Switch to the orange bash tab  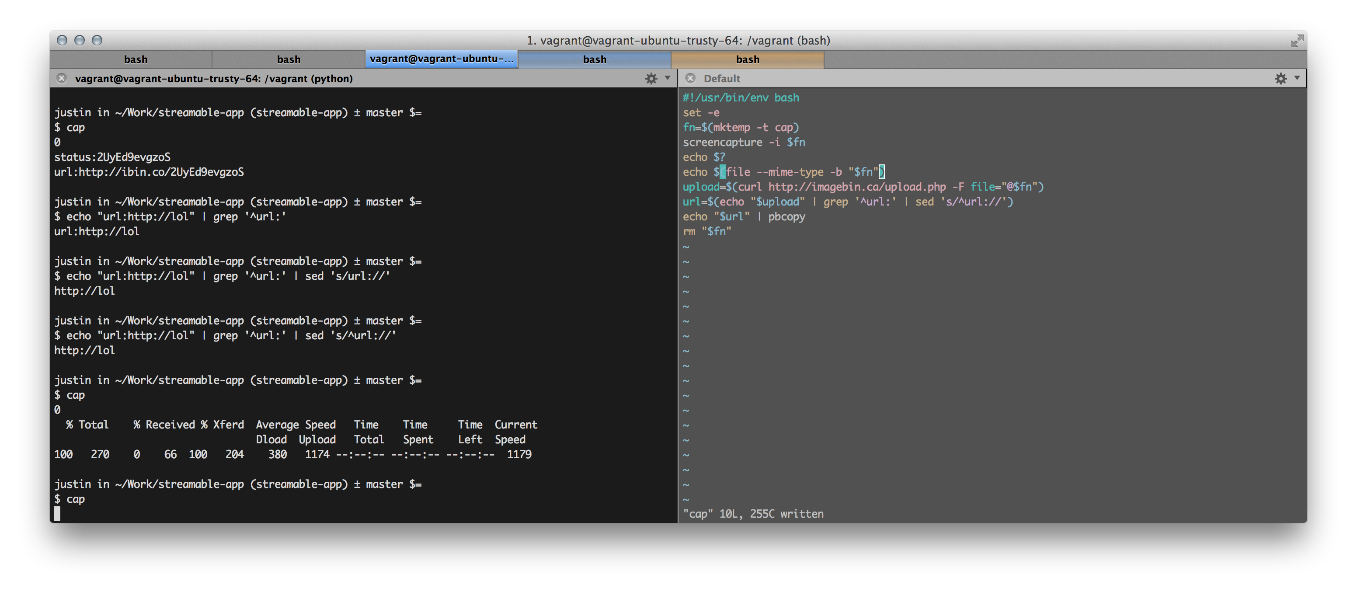pos(748,59)
